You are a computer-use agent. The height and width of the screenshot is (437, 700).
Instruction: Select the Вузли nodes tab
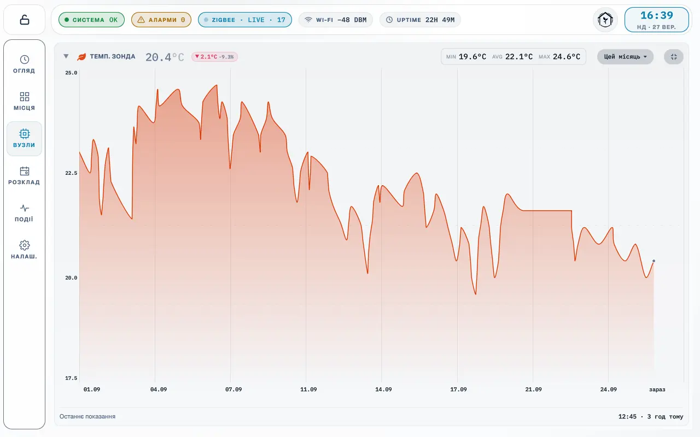tap(24, 139)
